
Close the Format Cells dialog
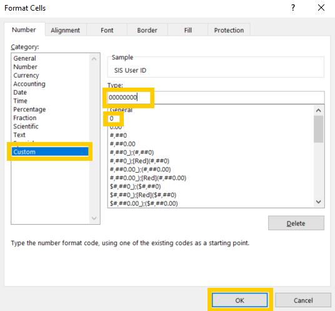(321, 8)
